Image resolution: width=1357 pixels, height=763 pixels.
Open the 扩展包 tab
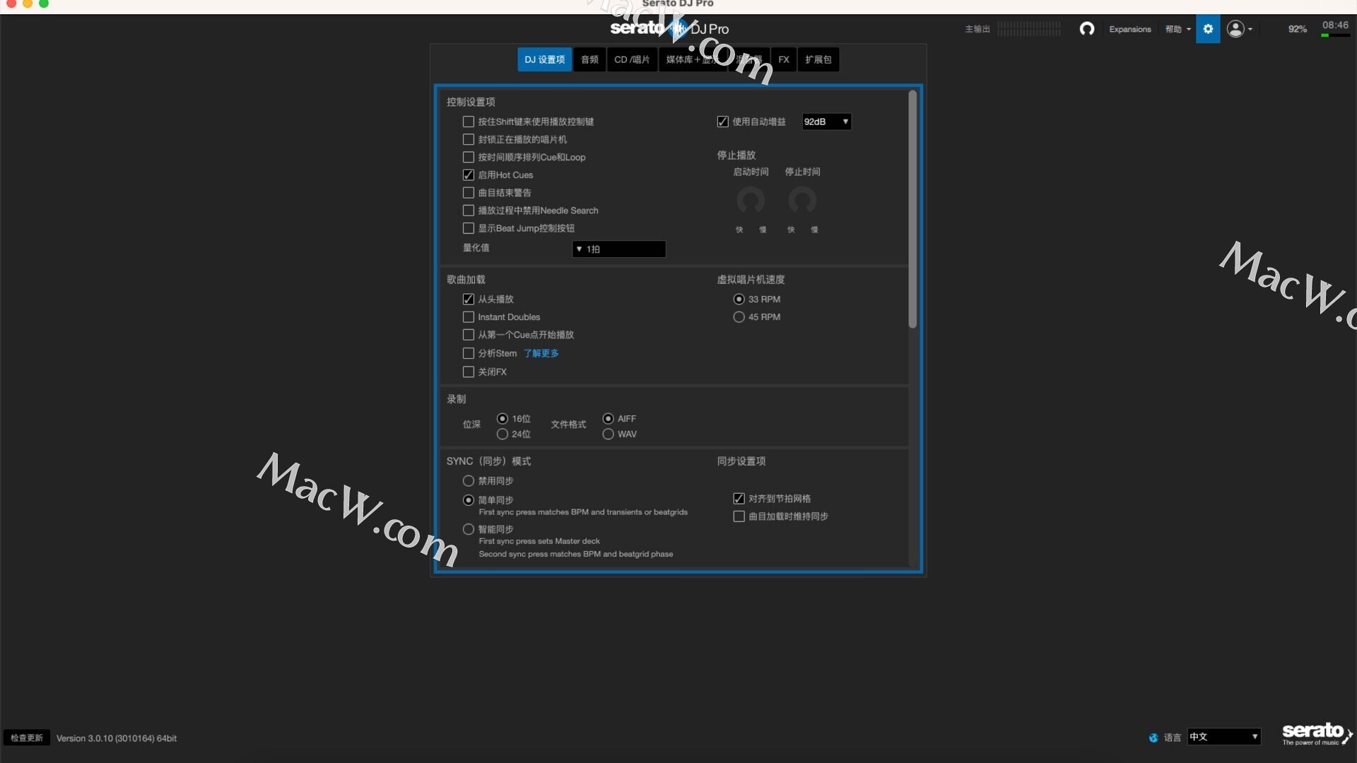tap(818, 59)
